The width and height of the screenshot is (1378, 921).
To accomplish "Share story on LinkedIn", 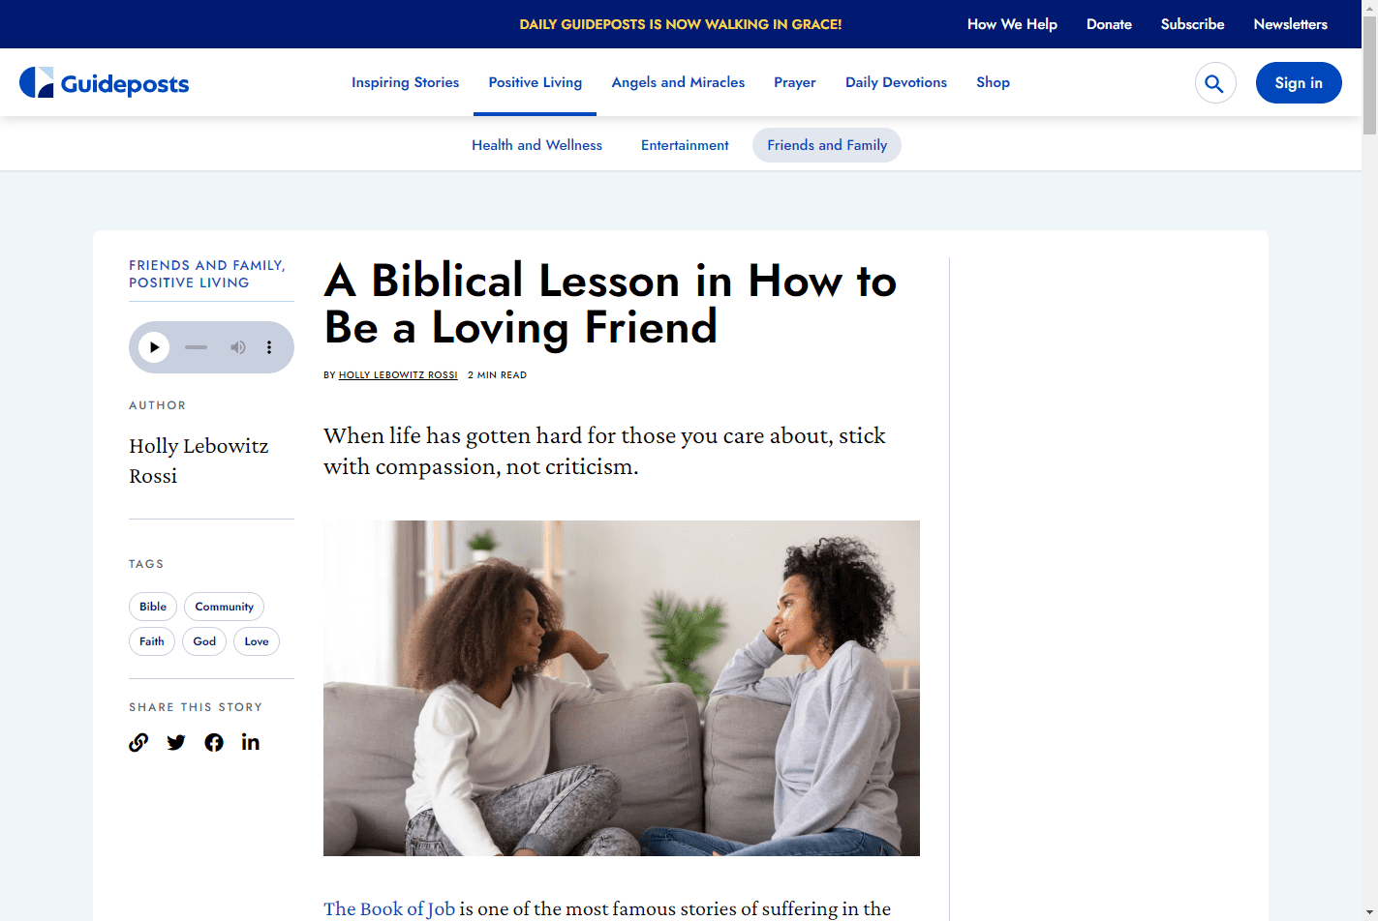I will (251, 741).
